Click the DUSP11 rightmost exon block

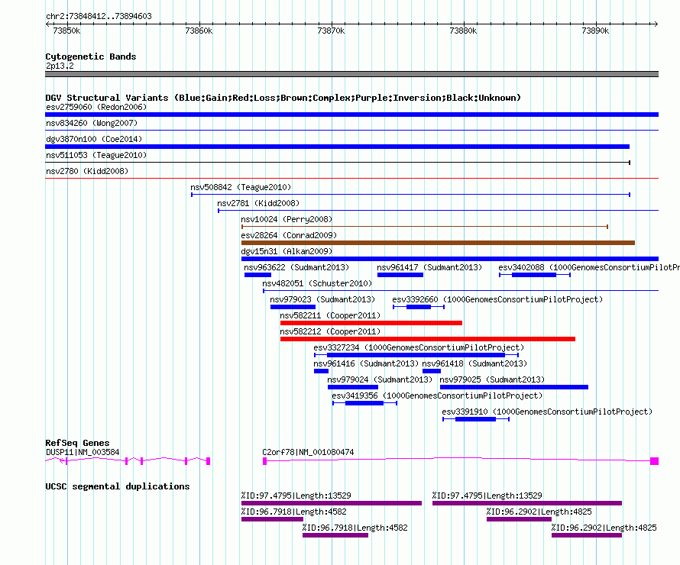coord(208,461)
